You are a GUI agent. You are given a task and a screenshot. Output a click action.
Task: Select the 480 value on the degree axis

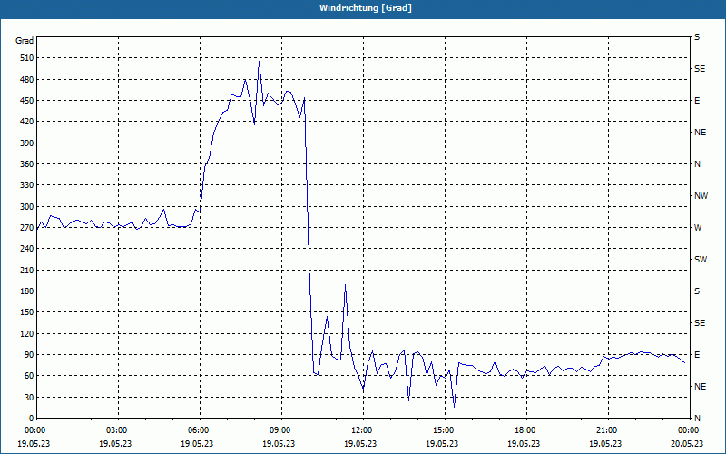pyautogui.click(x=28, y=80)
